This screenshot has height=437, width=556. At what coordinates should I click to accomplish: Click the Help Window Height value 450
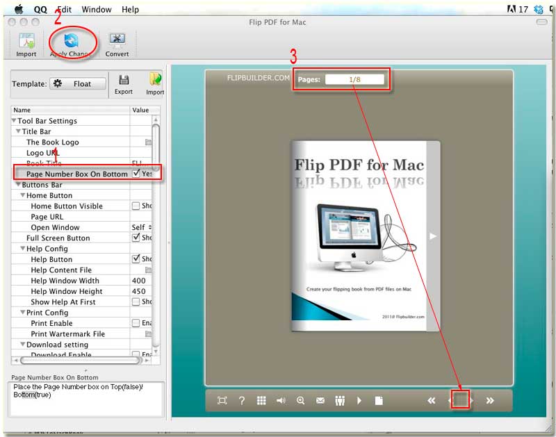(138, 291)
